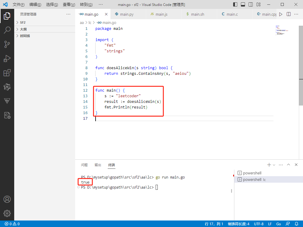This screenshot has width=303, height=227.
Task: Switch to the main.sh tab
Action: coord(199,14)
